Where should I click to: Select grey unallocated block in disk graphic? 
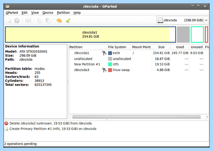click(x=183, y=35)
